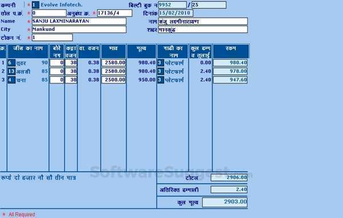
Task: Click katta weight 38 in तुवर row
Action: point(71,63)
